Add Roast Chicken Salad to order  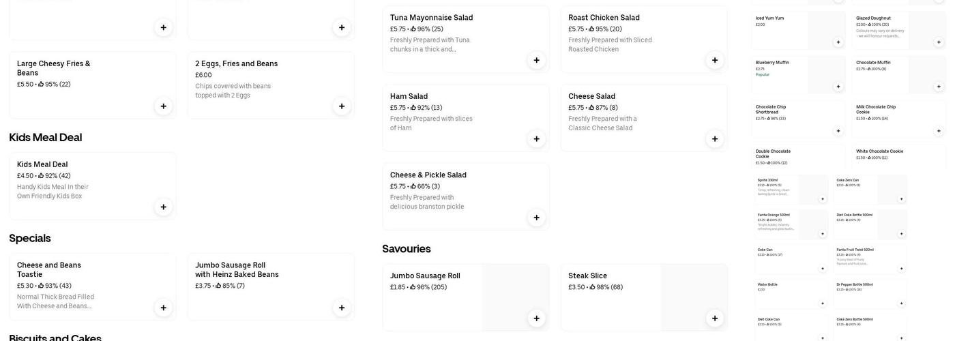[x=714, y=60]
